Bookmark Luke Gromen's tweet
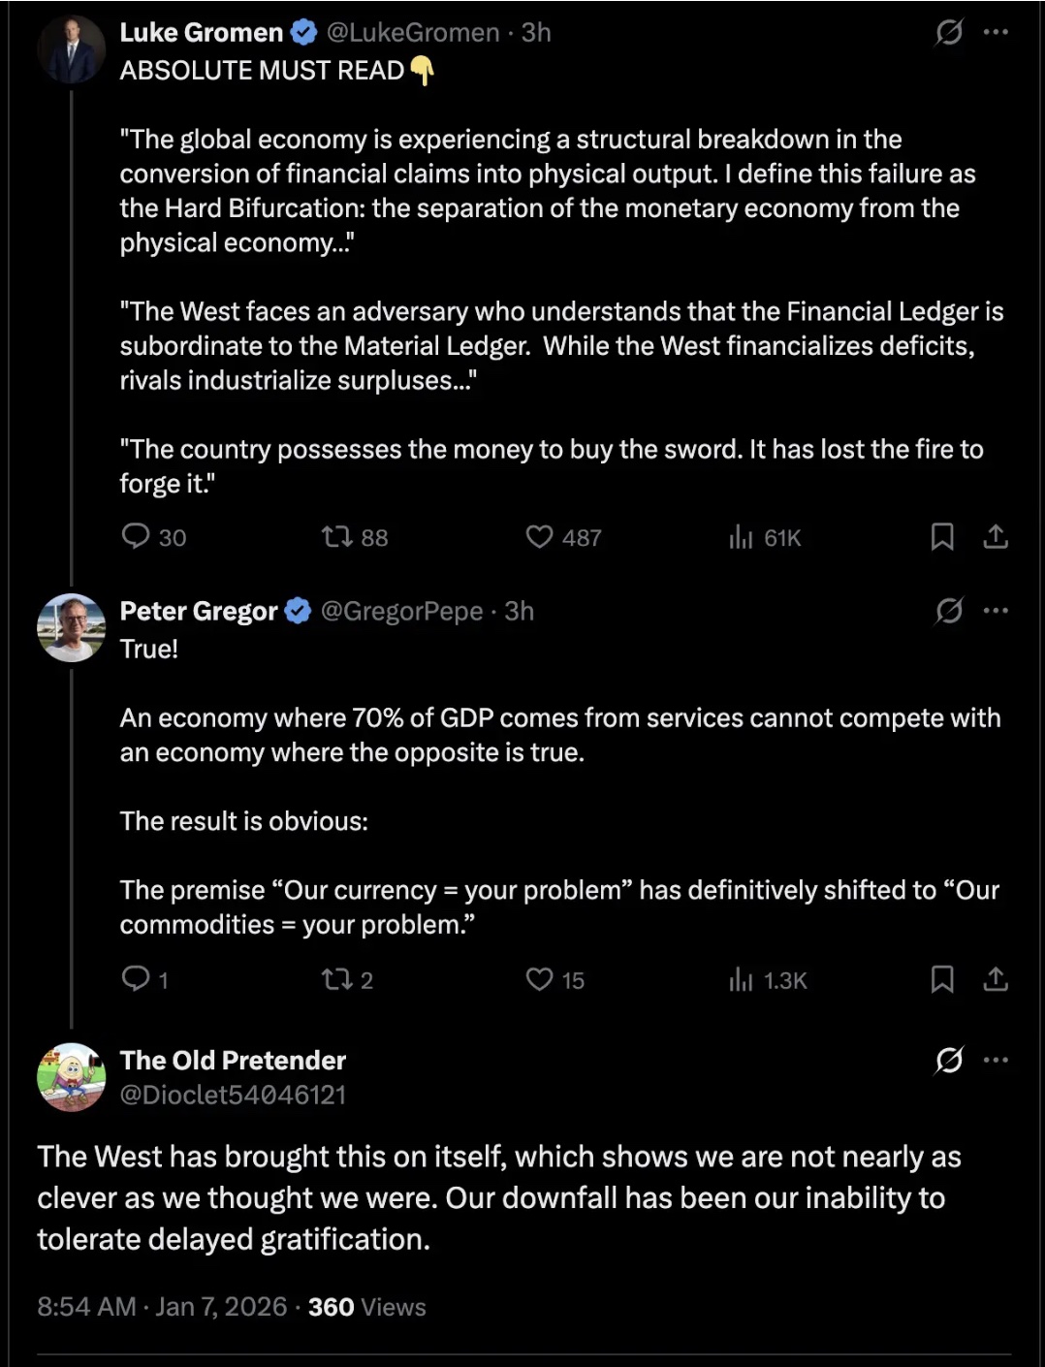 (942, 536)
